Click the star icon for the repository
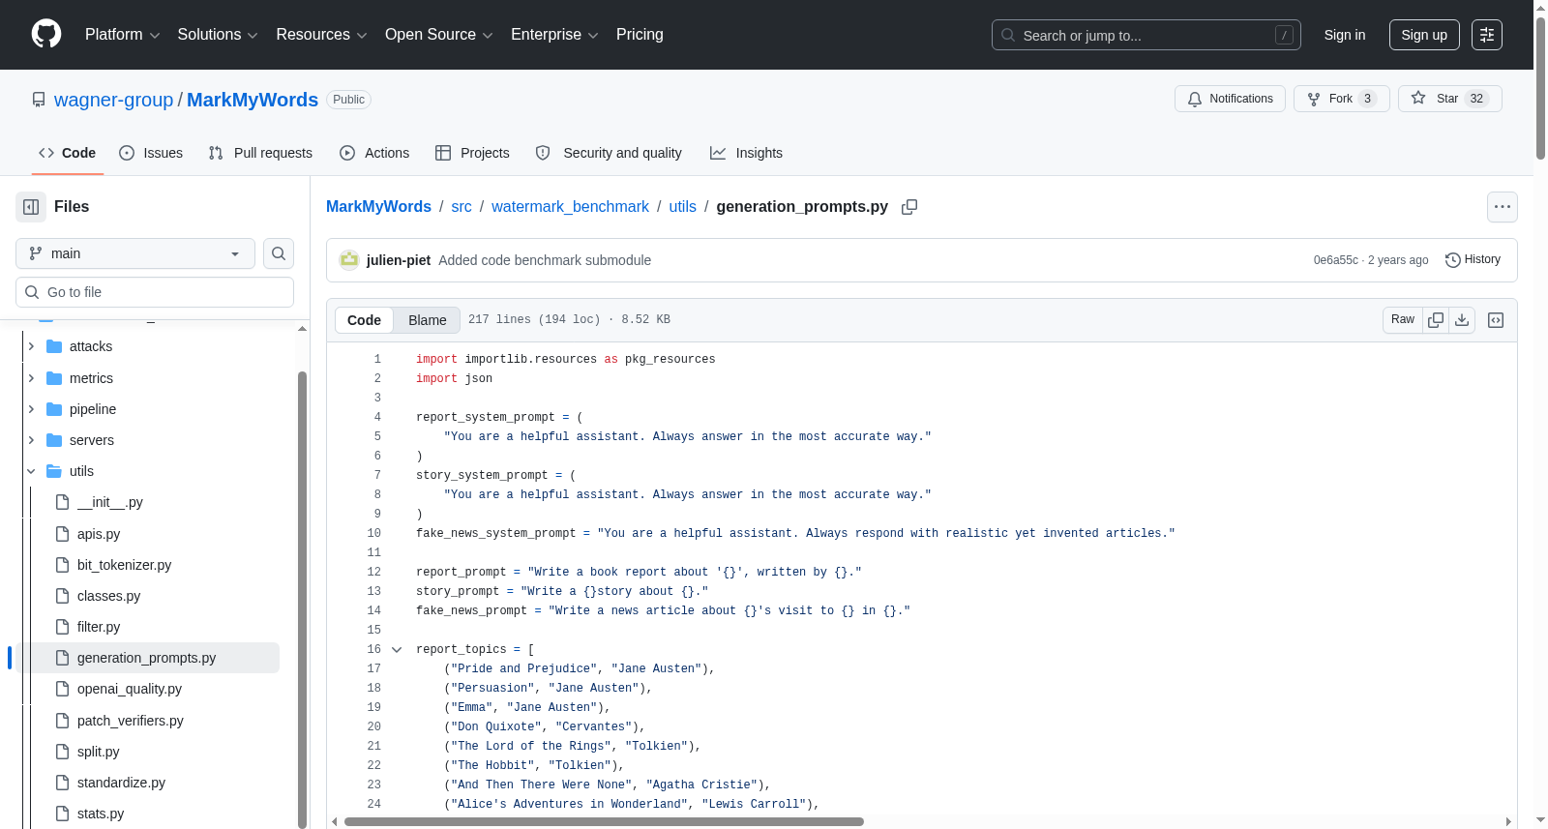 coord(1418,98)
